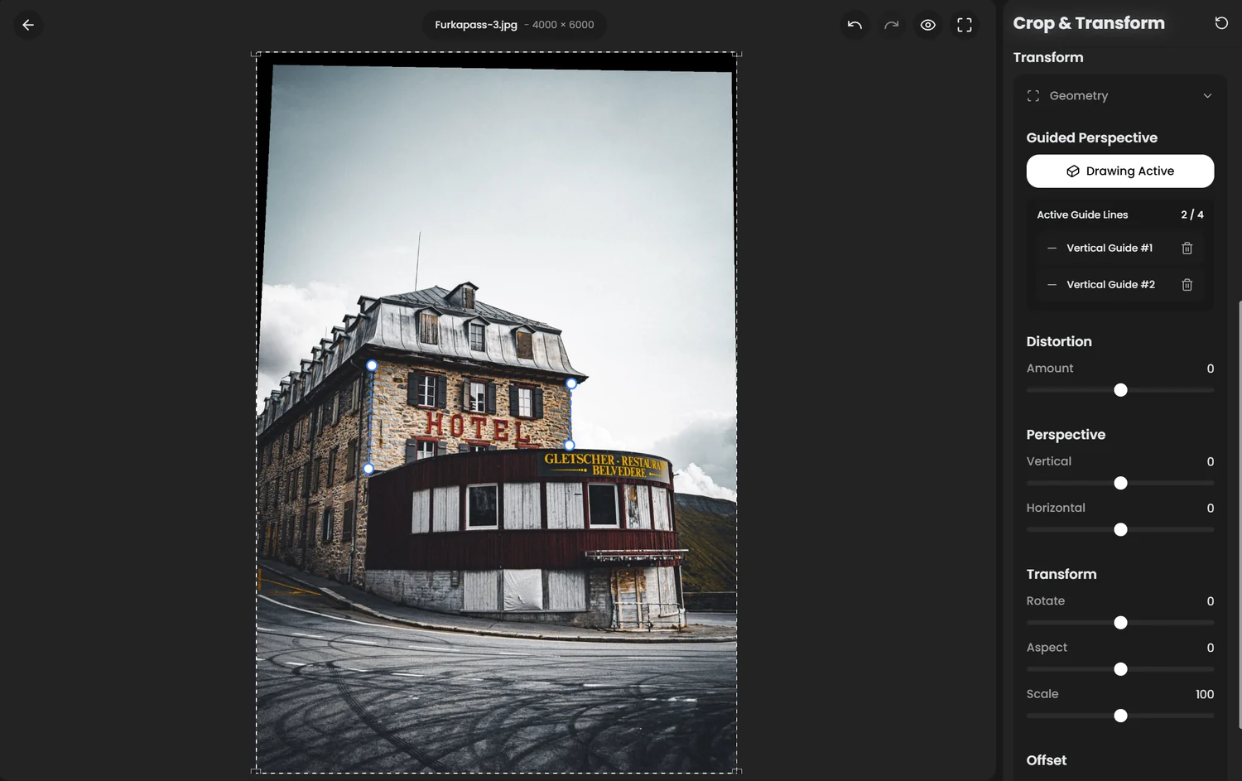Collapse the Geometry section chevron

1207,96
